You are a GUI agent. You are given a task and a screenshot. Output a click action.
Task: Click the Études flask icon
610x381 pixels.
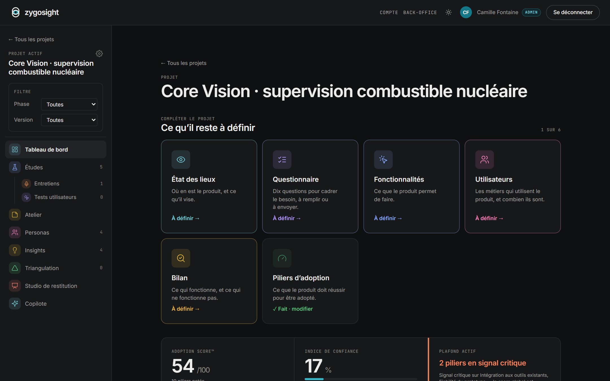(15, 167)
